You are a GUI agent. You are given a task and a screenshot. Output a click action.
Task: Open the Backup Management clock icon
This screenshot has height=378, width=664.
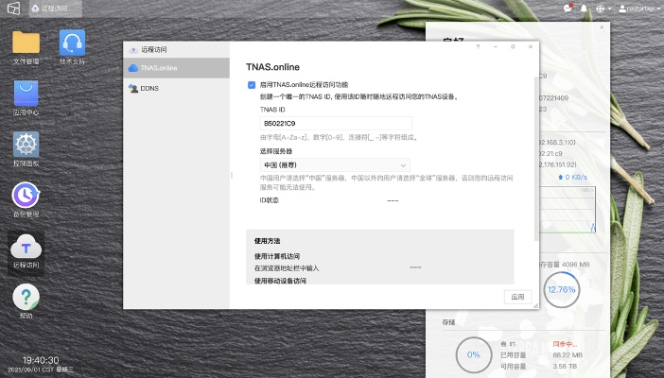pos(26,195)
